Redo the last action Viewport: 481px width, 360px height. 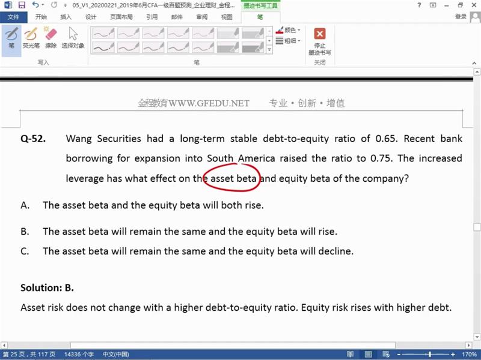point(54,5)
